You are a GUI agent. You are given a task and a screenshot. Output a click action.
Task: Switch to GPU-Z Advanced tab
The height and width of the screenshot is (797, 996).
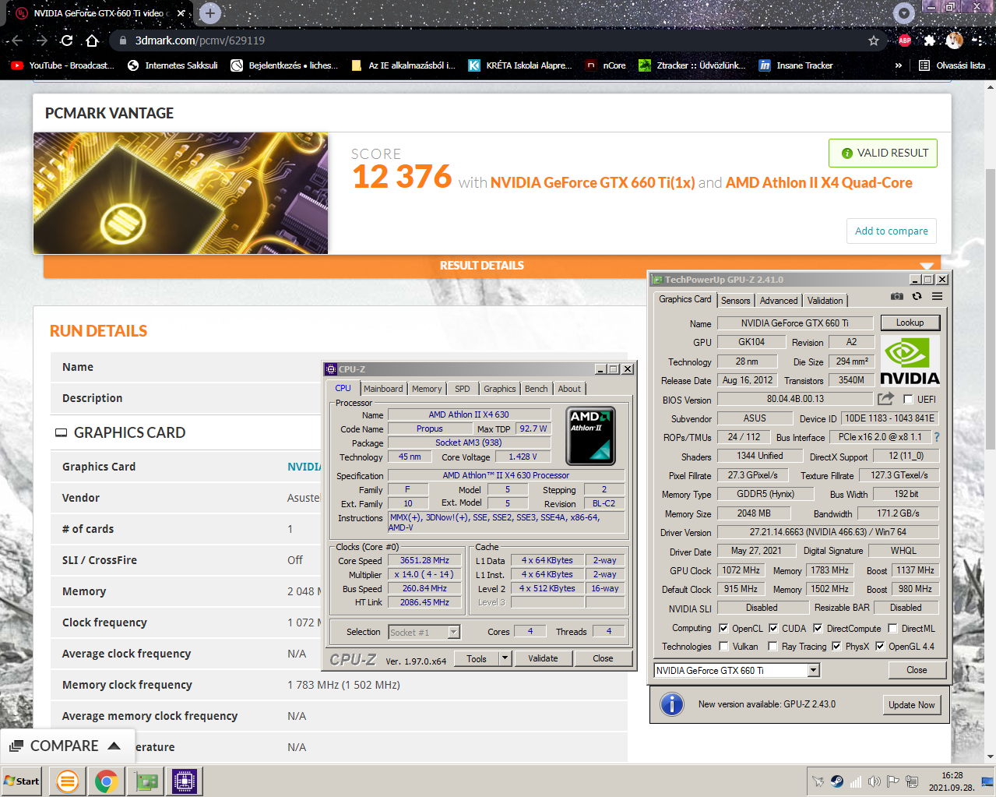click(779, 301)
